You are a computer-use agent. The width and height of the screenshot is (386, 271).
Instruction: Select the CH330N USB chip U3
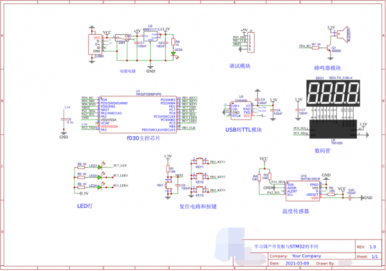(x=241, y=110)
